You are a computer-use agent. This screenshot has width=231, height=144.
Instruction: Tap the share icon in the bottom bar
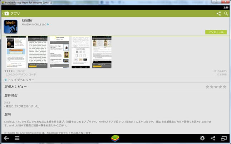pos(213,138)
